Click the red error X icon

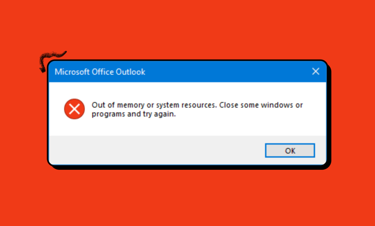click(74, 109)
